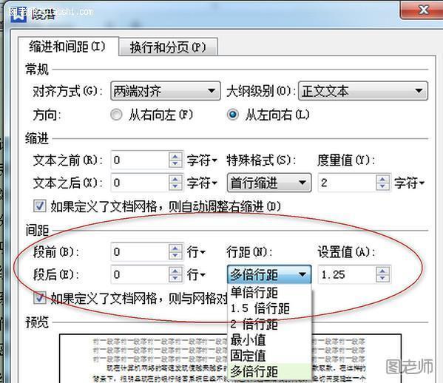Toggle 与网格对齐 checkbox under spacing
The height and width of the screenshot is (383, 443).
(39, 298)
